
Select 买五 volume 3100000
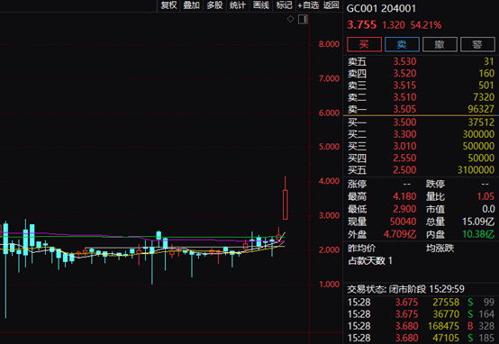476,170
